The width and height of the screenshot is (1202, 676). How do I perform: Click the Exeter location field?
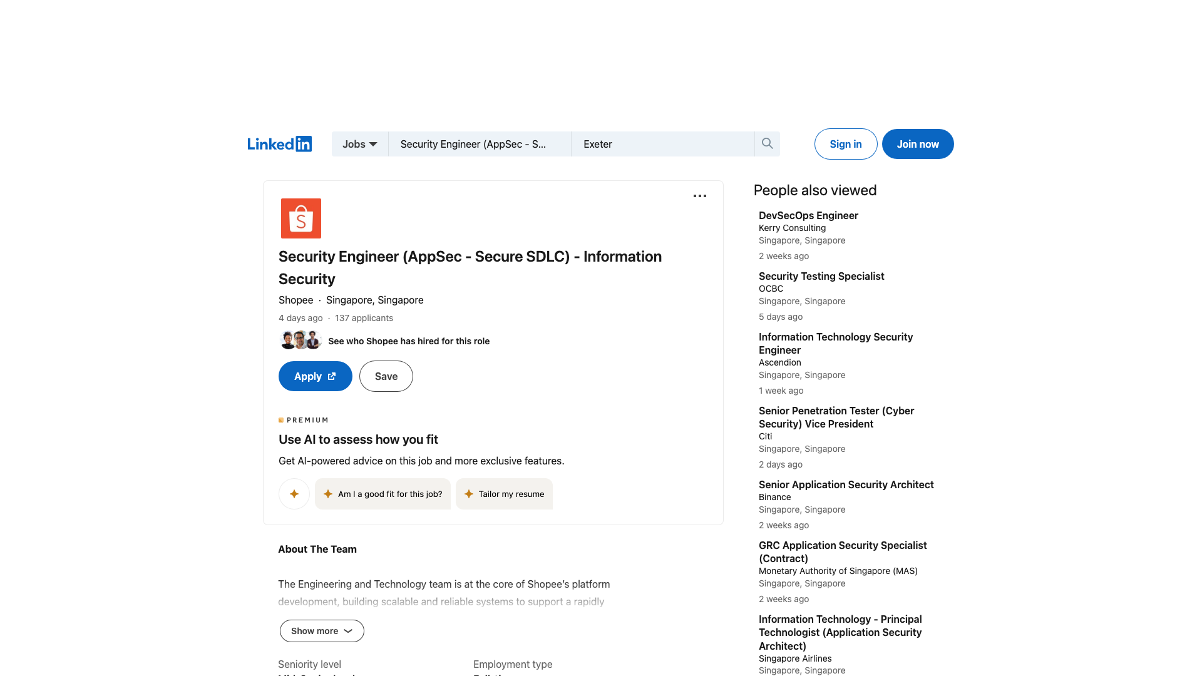(662, 144)
